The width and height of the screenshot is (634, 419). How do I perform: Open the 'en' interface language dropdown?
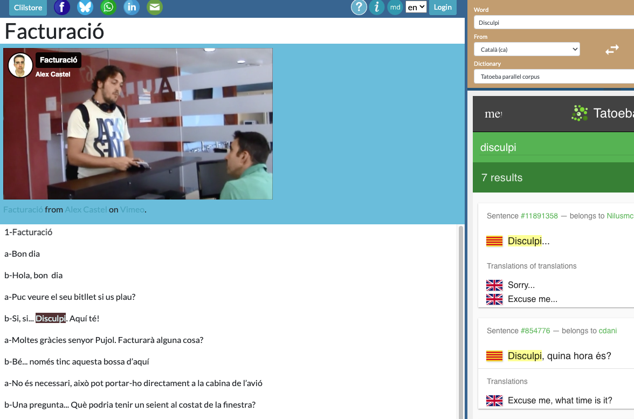[x=416, y=7]
